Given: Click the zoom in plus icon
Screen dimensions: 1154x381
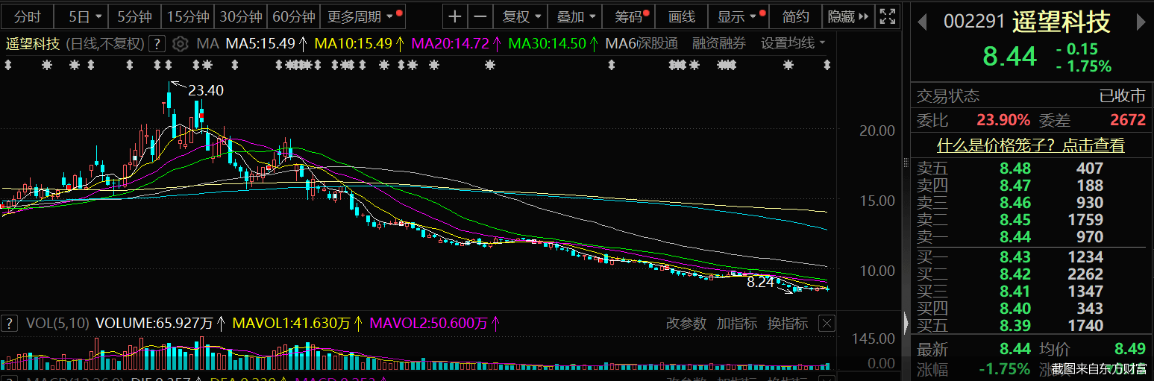Looking at the screenshot, I should (x=455, y=16).
